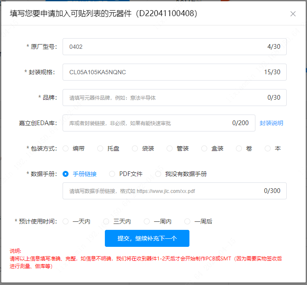Close the component application dialog
The image size is (307, 285).
point(293,14)
